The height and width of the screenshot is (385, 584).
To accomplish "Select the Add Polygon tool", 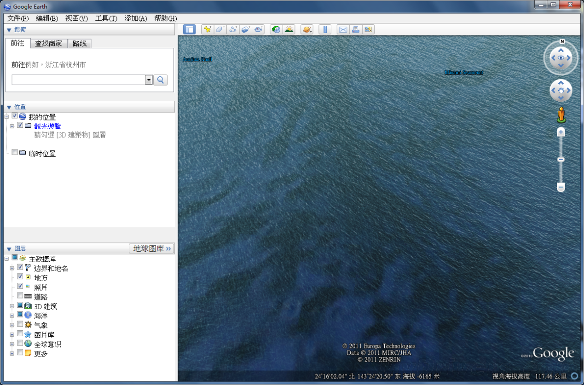I will click(x=220, y=29).
